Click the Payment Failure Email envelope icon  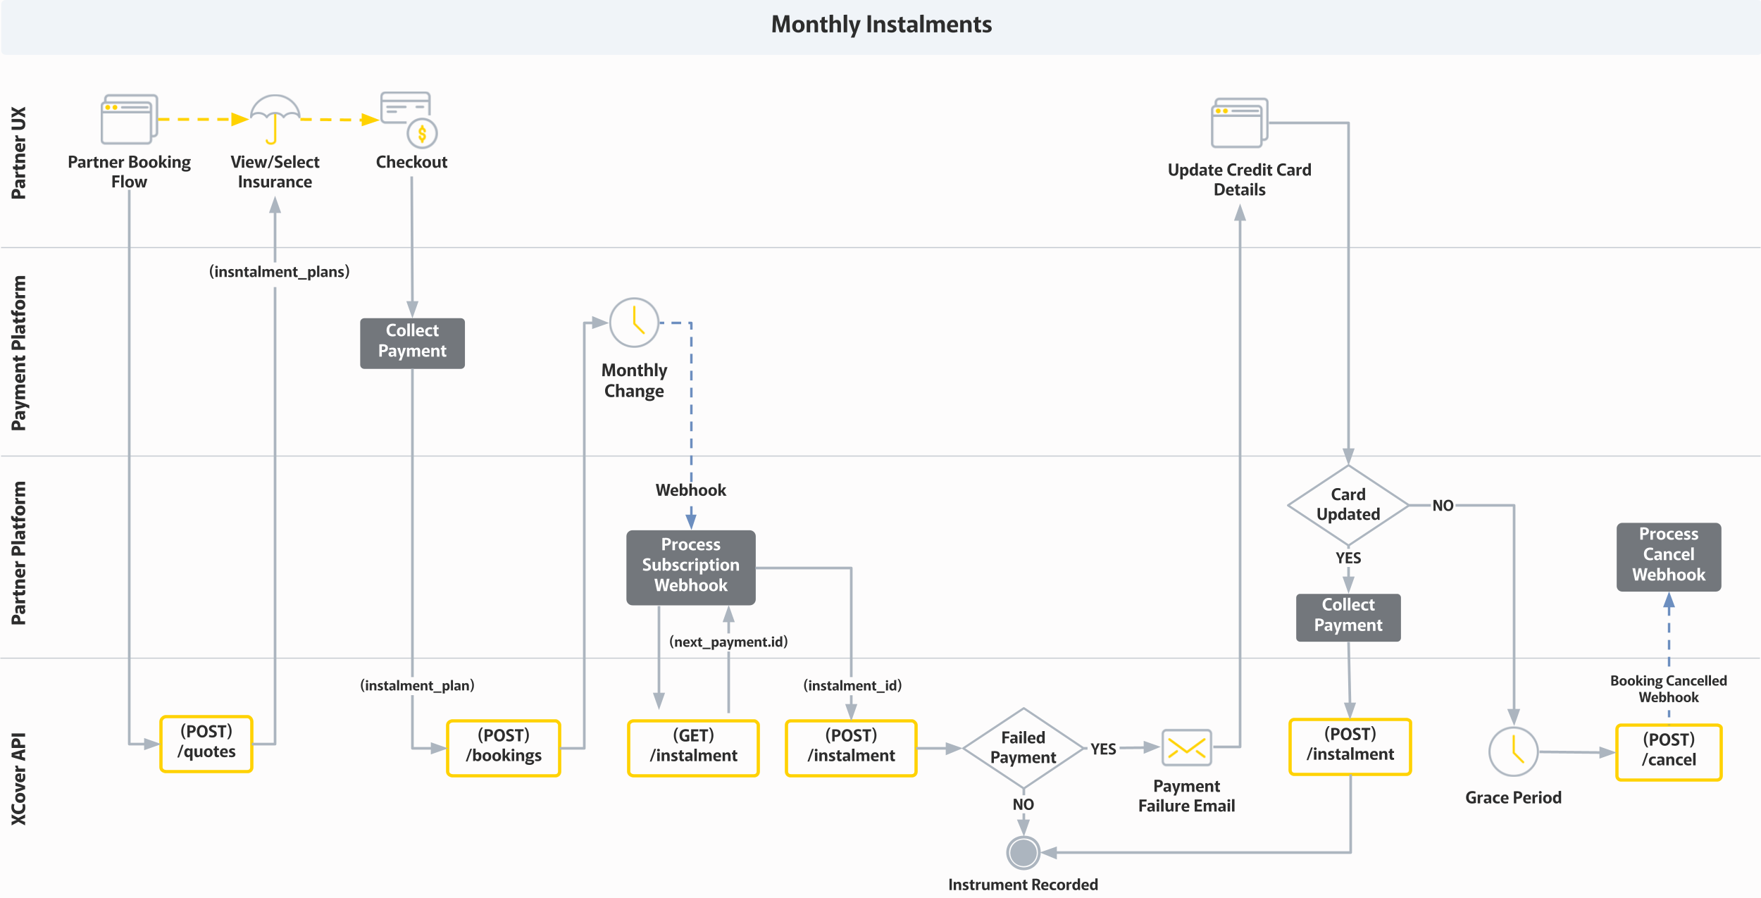(x=1186, y=748)
